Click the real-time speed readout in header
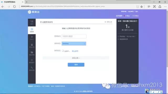Viewport: 168px width, 94px height. (127, 16)
